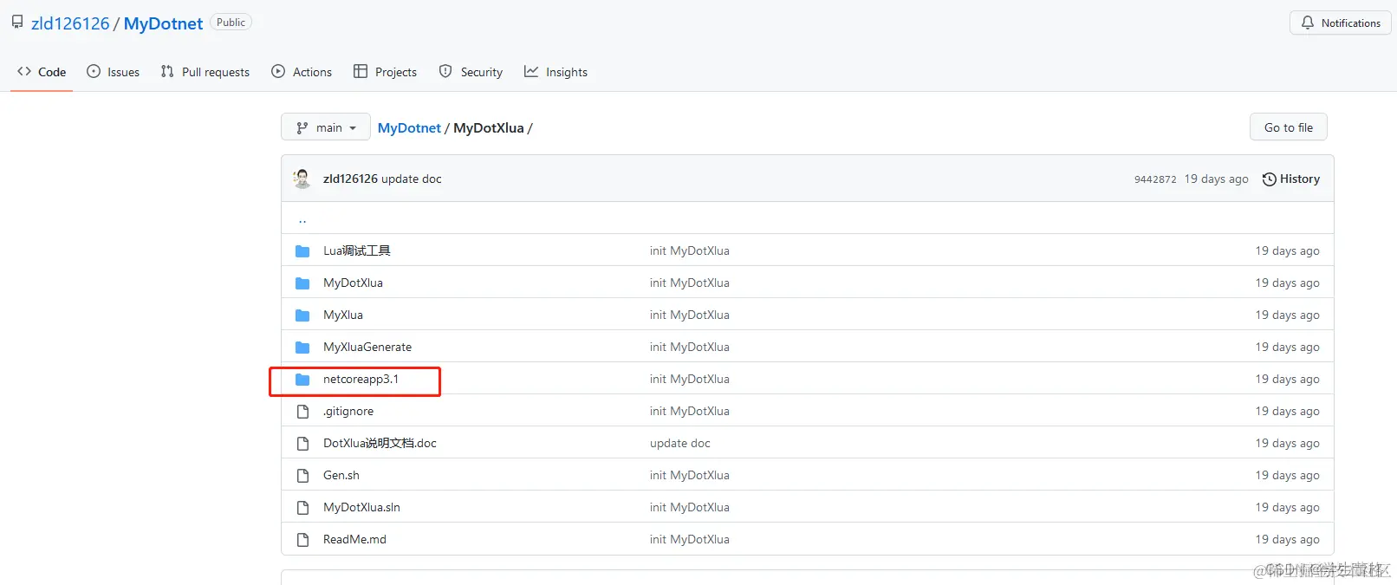Open init MyDotXlua commit for ReadMe.md row
This screenshot has height=585, width=1397.
point(690,539)
